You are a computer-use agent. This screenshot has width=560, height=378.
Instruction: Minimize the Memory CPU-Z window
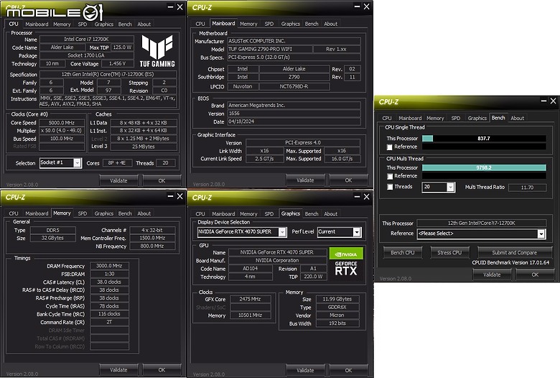point(170,196)
